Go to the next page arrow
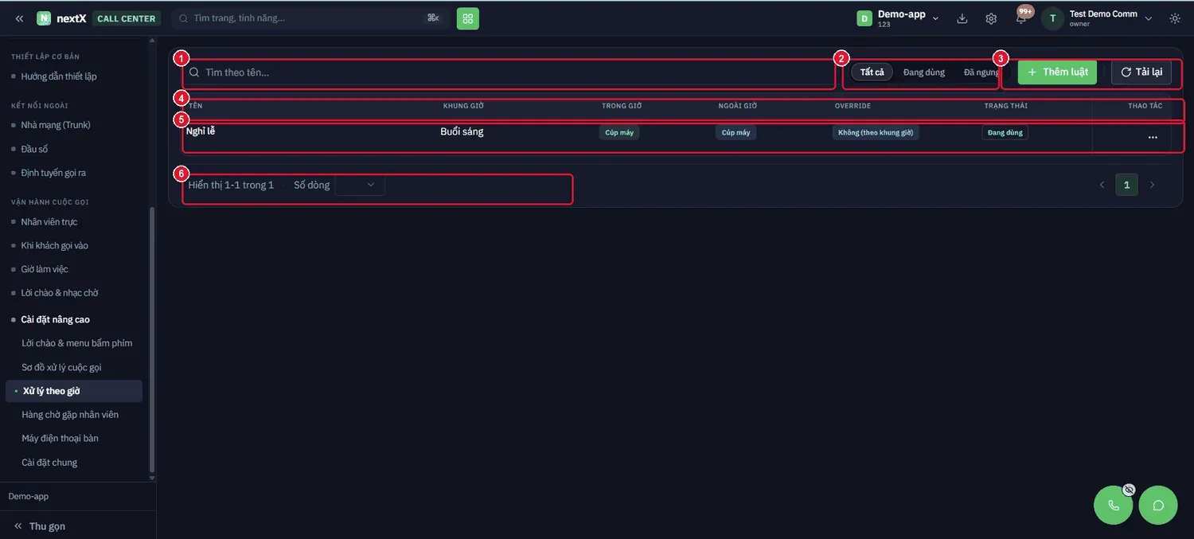This screenshot has width=1194, height=539. (x=1152, y=185)
